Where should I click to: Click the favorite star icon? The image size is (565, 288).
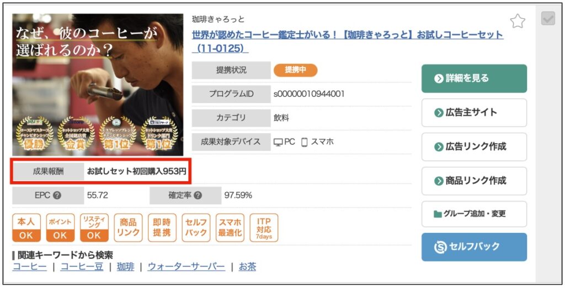click(x=518, y=21)
